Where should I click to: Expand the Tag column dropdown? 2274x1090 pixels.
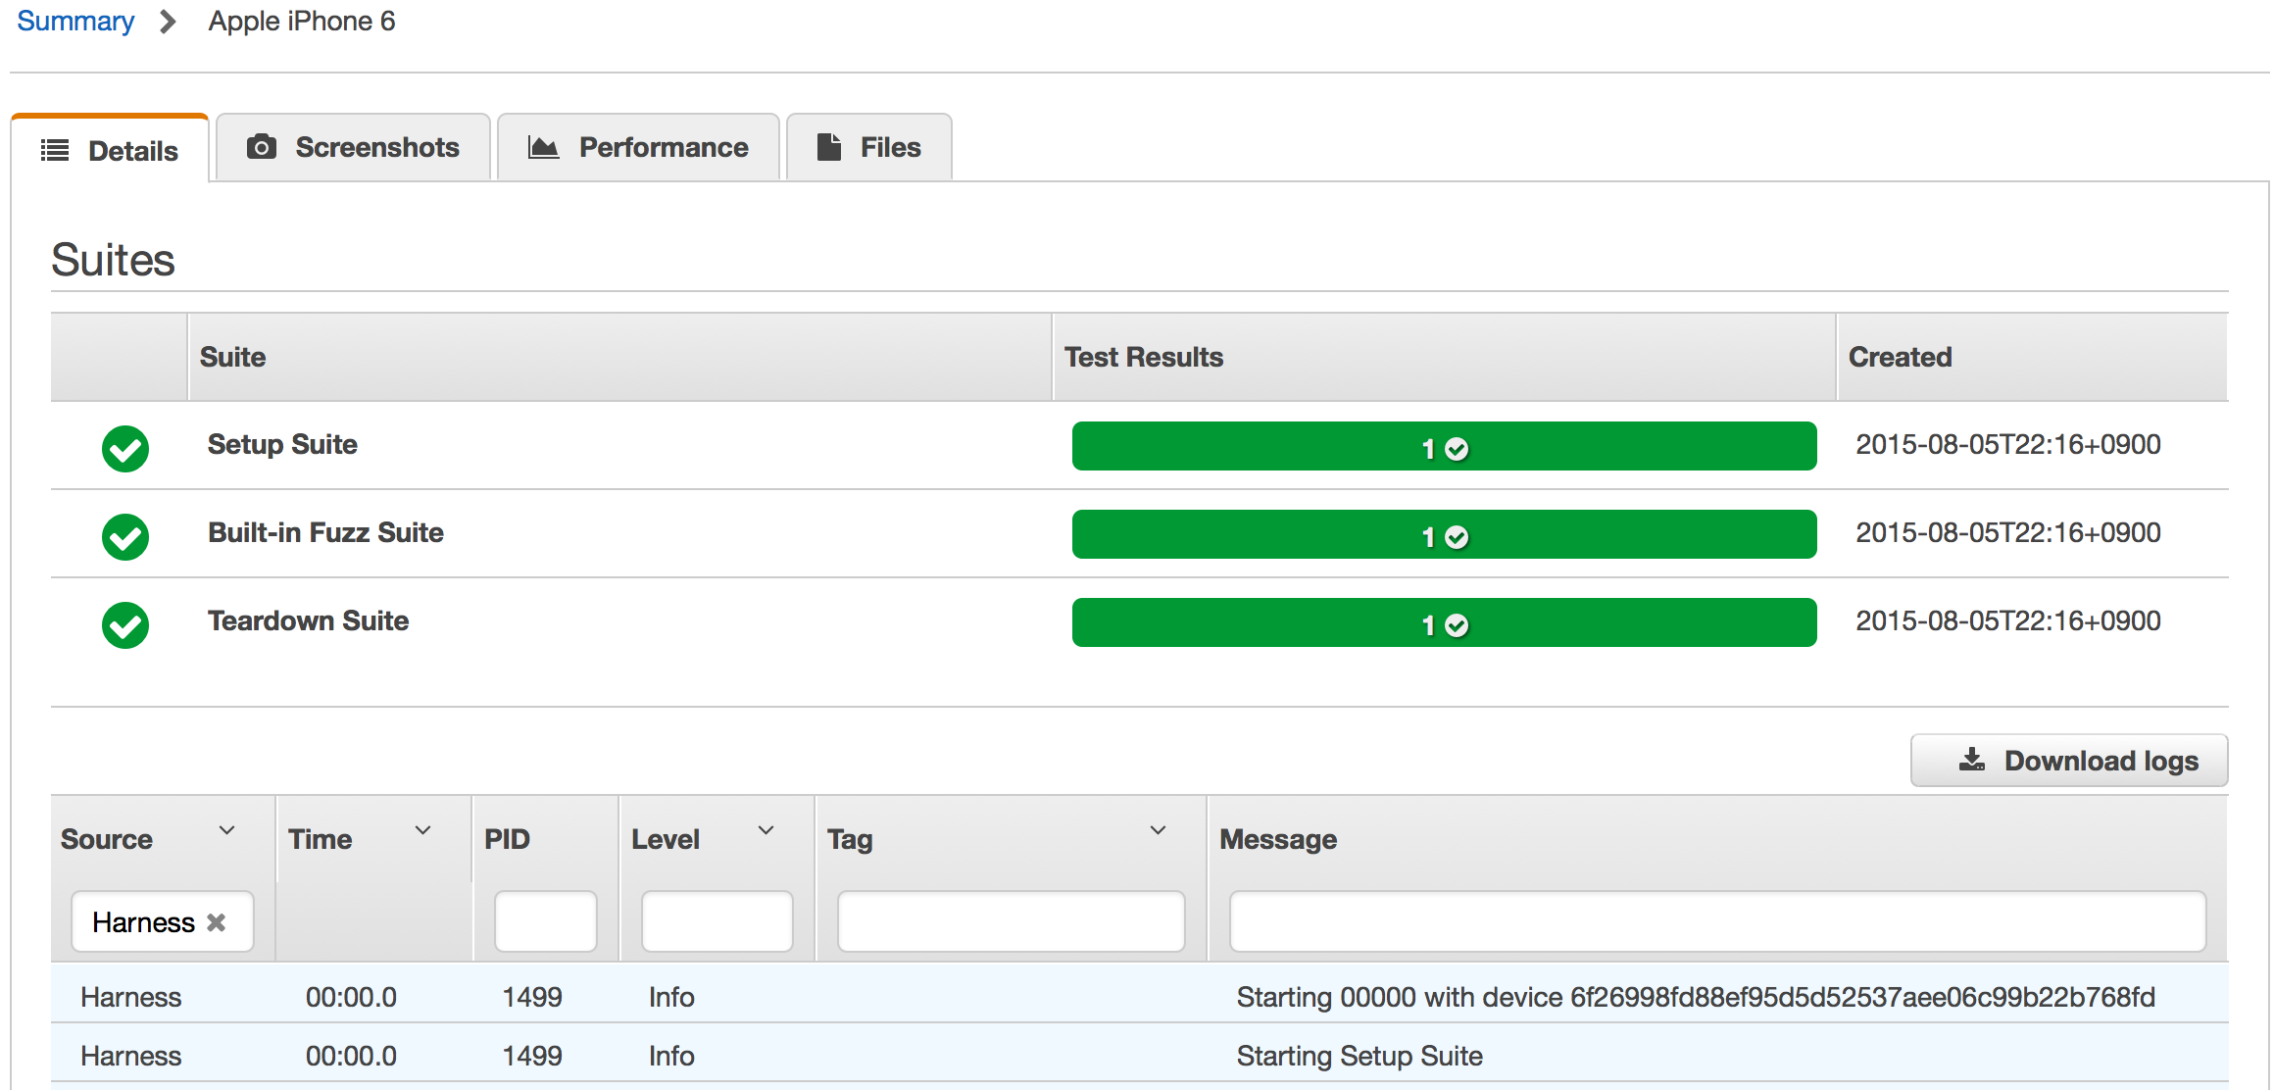pos(1158,830)
